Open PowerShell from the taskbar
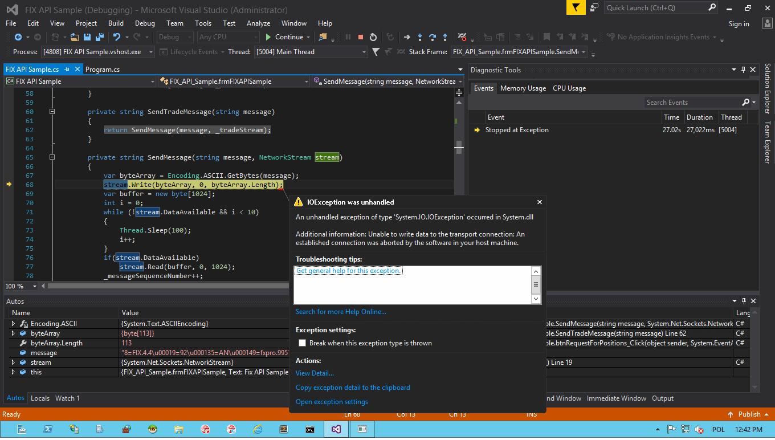Image resolution: width=775 pixels, height=440 pixels. pyautogui.click(x=48, y=429)
